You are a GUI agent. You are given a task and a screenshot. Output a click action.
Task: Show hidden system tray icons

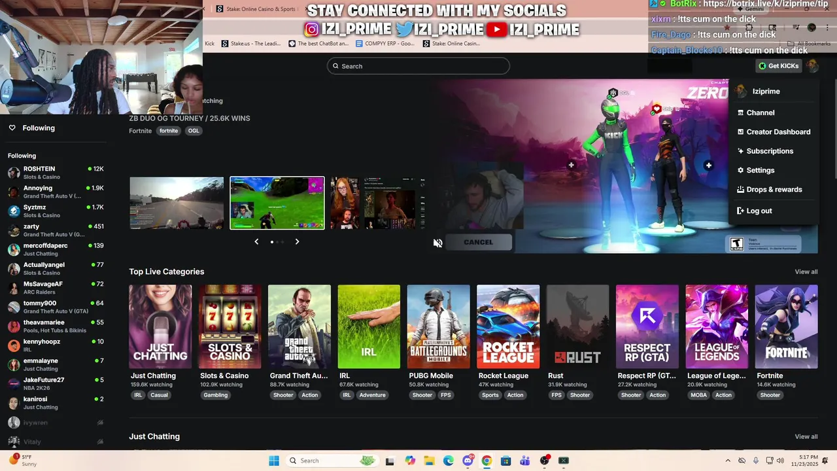coord(728,461)
